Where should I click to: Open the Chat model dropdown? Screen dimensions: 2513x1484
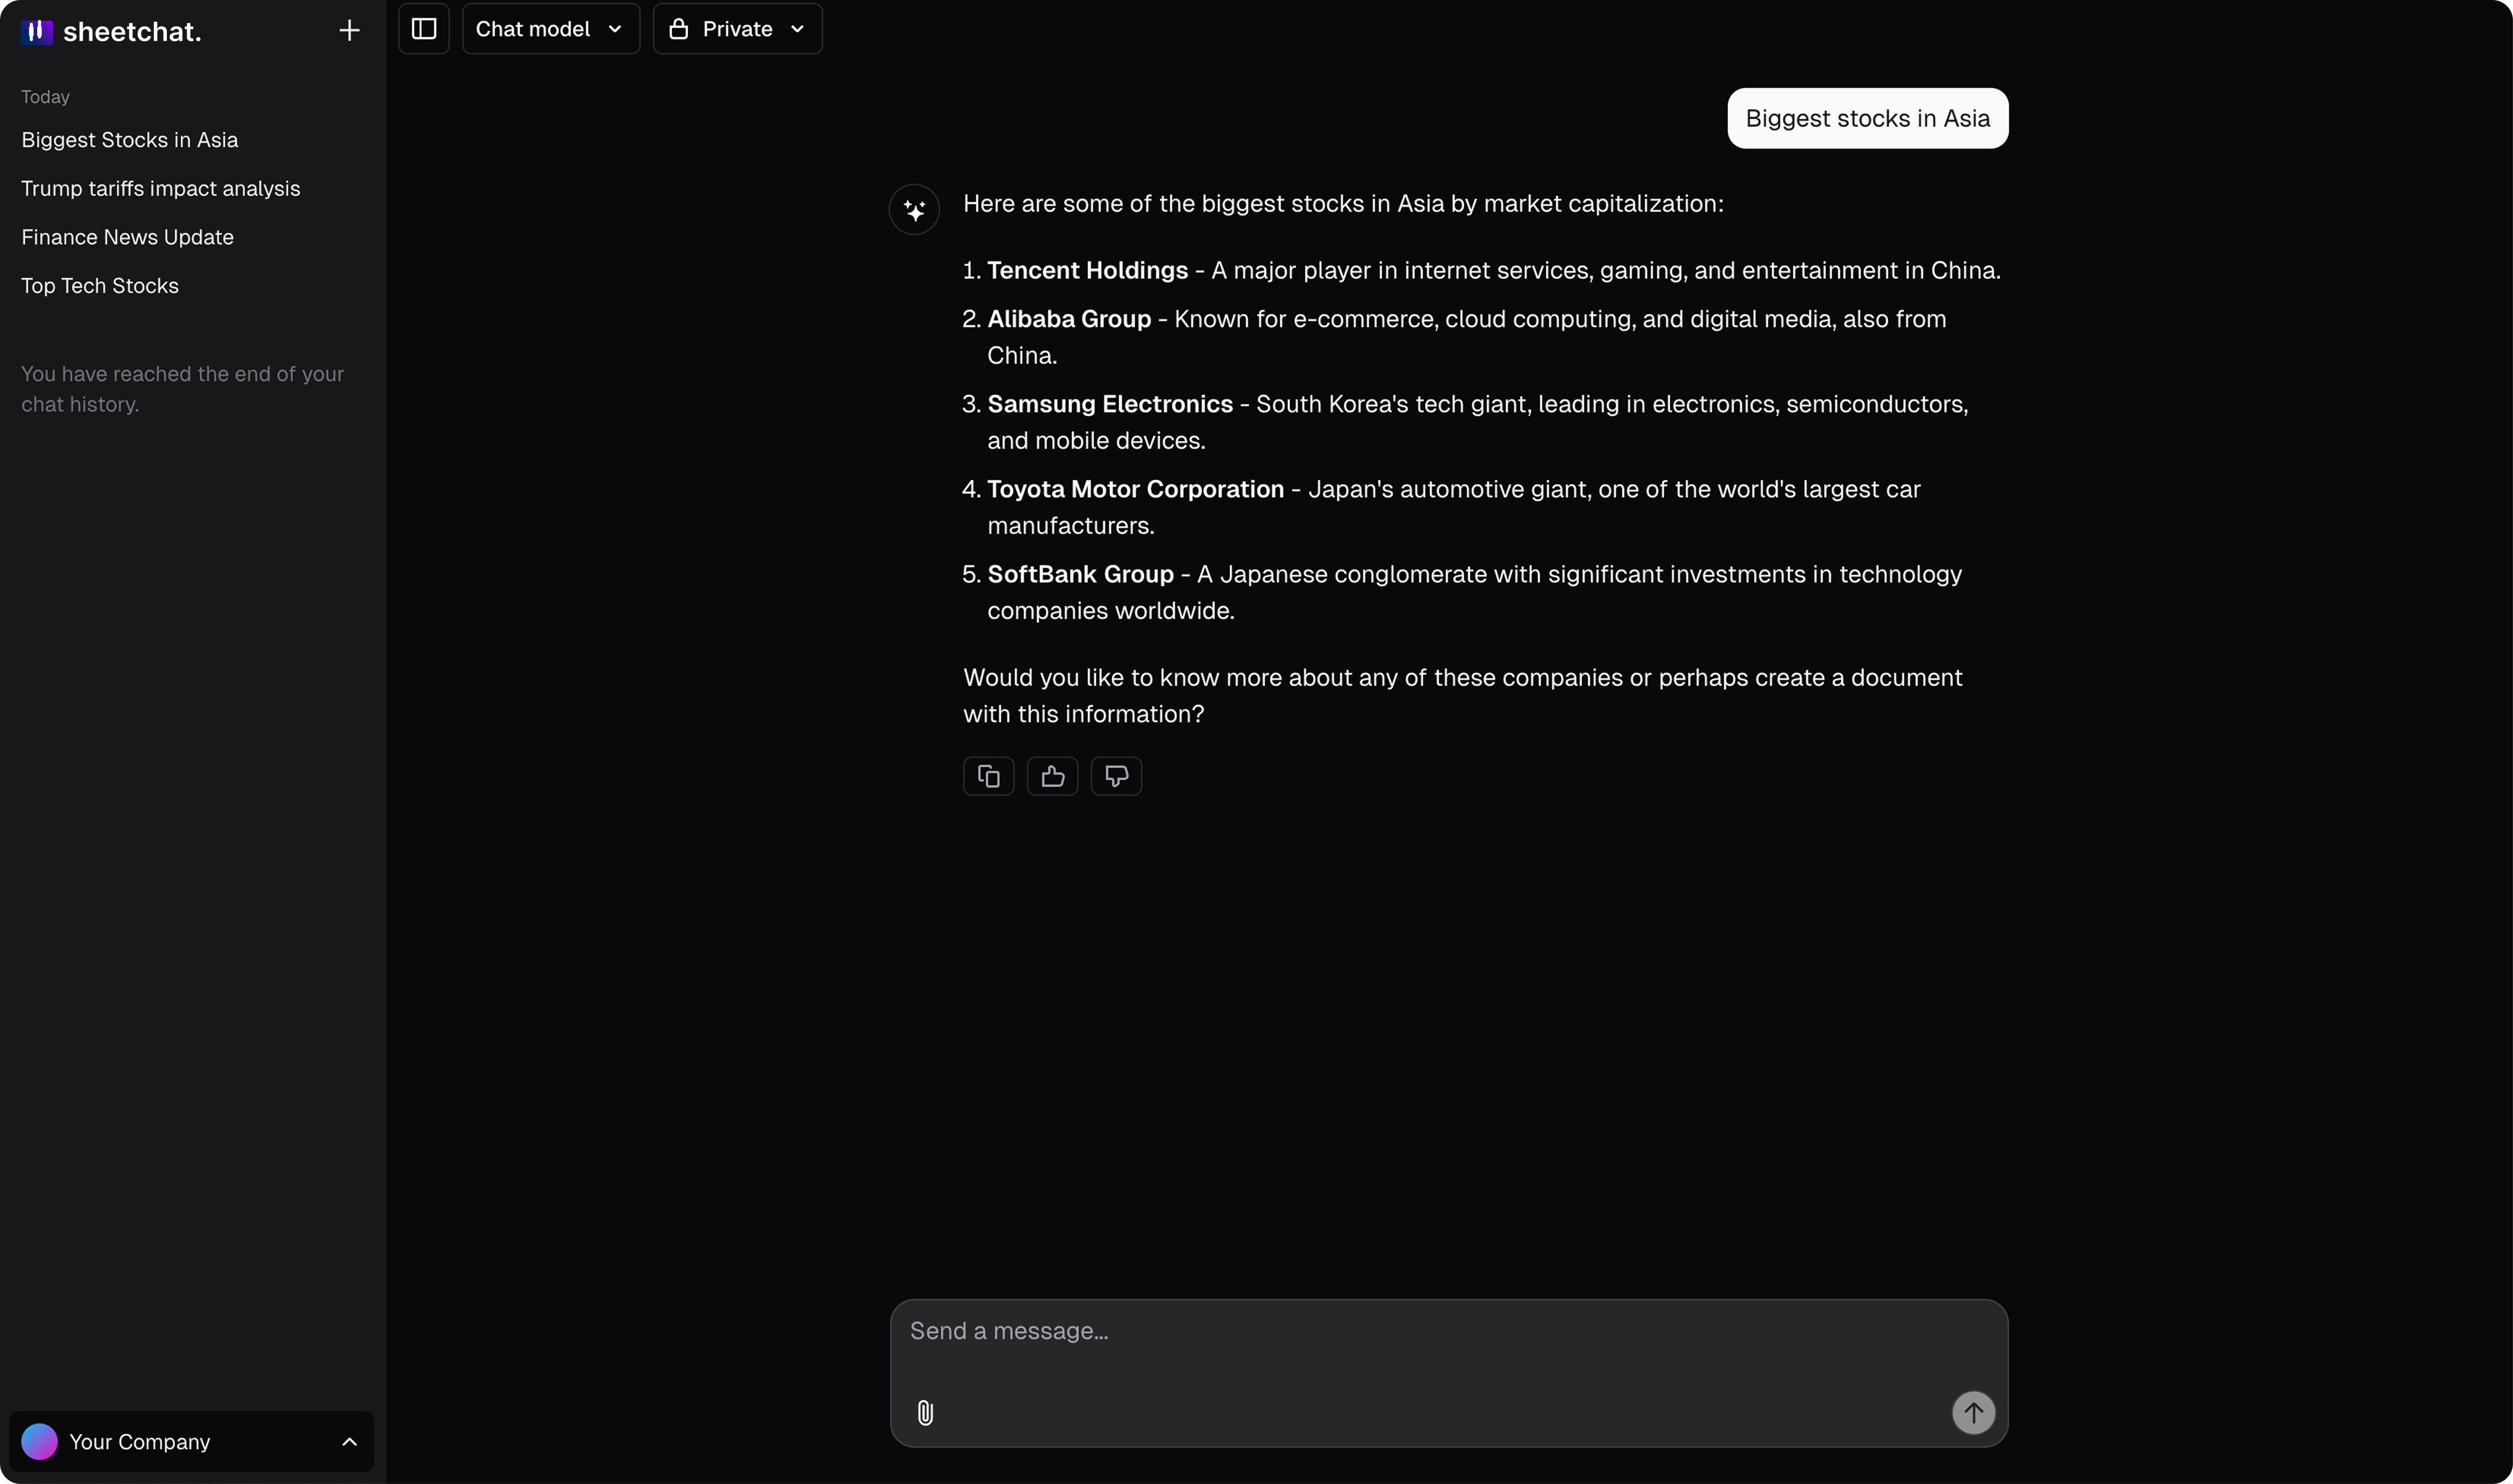click(x=549, y=29)
